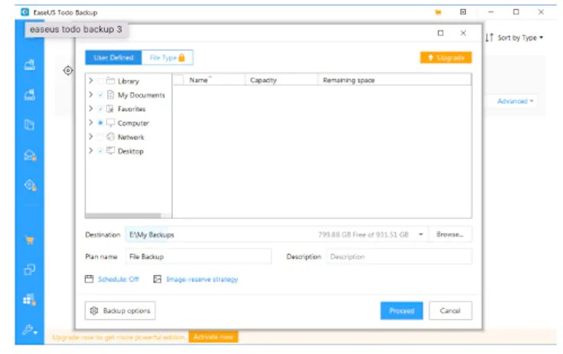Screen dimensions: 563x354
Task: Open Backup options
Action: (120, 310)
